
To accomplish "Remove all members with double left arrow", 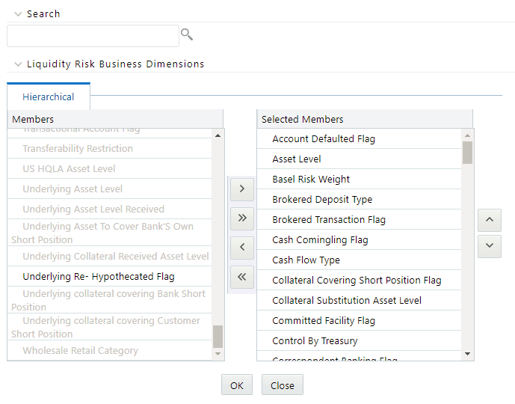I will pyautogui.click(x=242, y=277).
